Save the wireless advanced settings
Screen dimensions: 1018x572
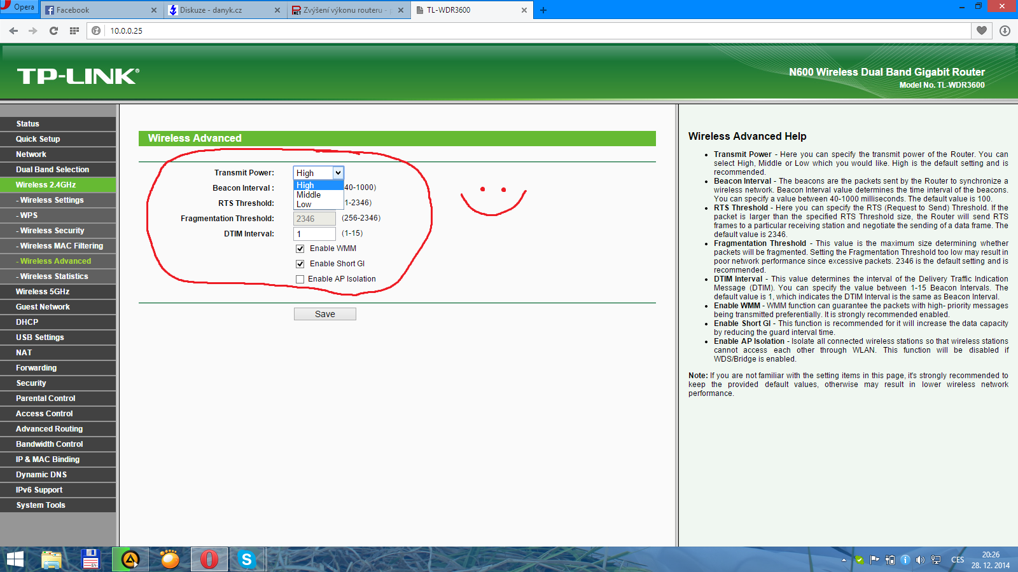325,314
